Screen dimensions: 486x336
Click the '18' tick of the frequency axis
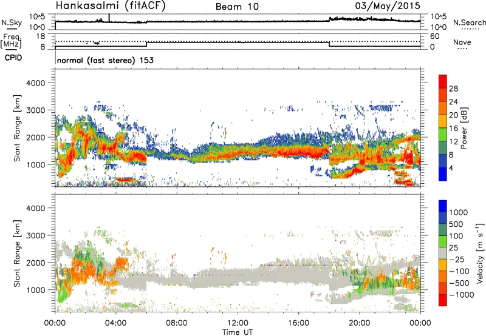(x=41, y=36)
